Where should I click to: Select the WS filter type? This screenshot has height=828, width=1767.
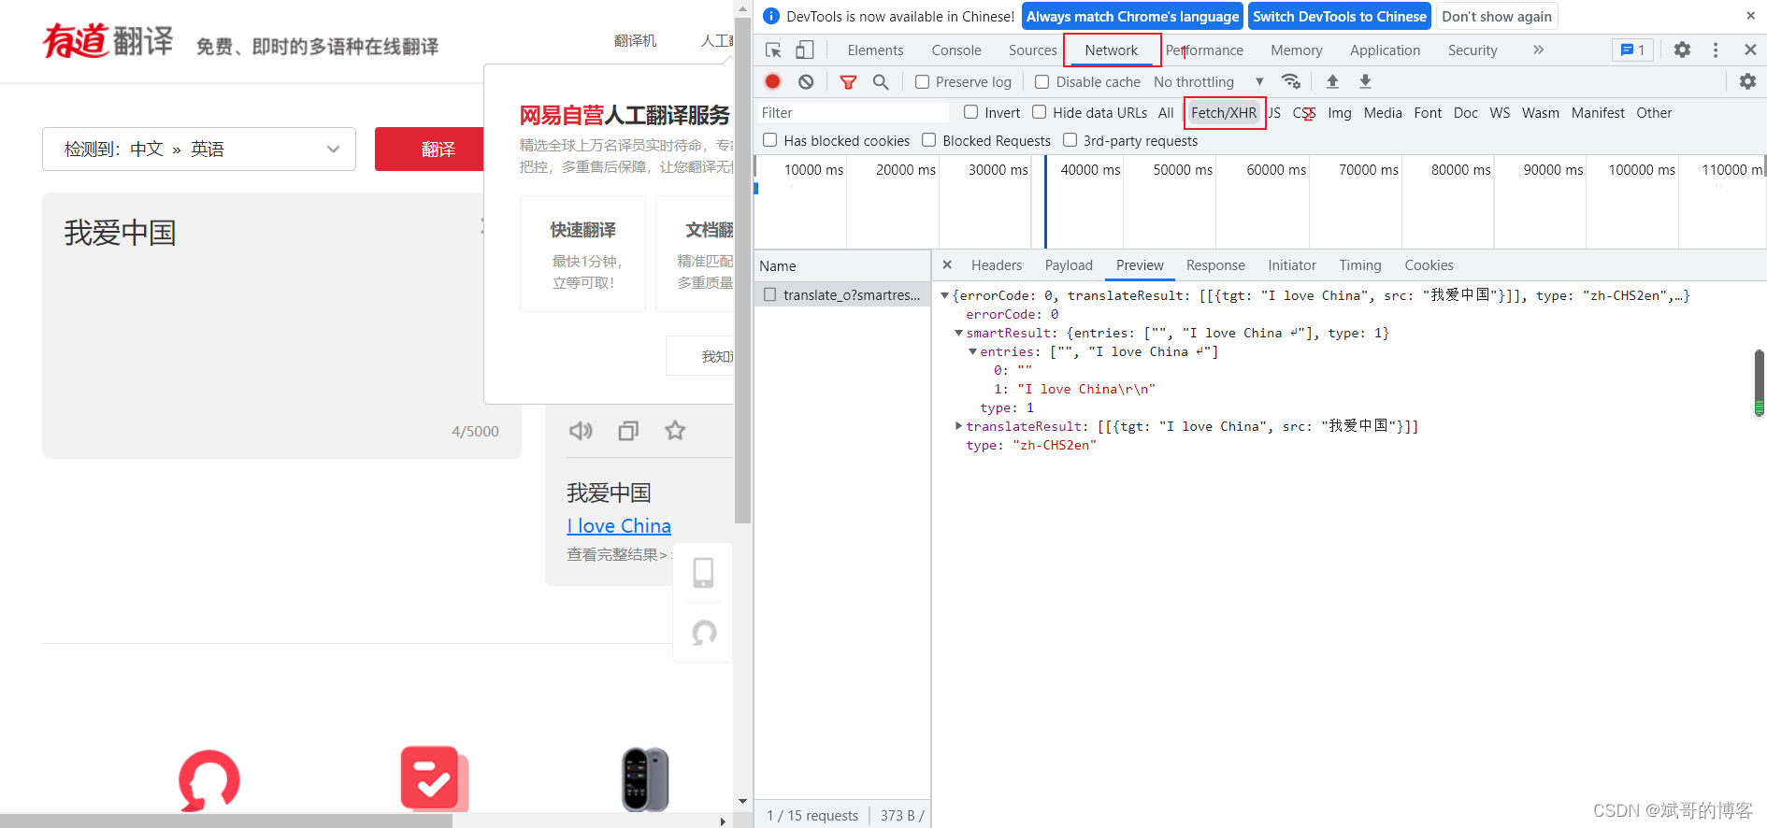coord(1500,113)
